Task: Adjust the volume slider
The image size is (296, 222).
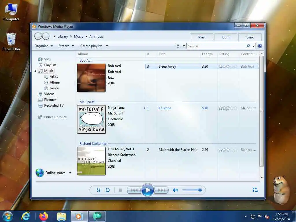Action: click(192, 190)
